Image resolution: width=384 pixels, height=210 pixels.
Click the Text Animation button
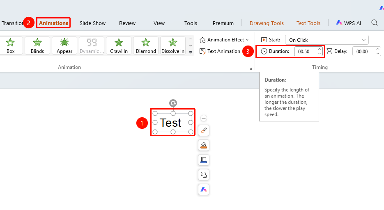(220, 51)
